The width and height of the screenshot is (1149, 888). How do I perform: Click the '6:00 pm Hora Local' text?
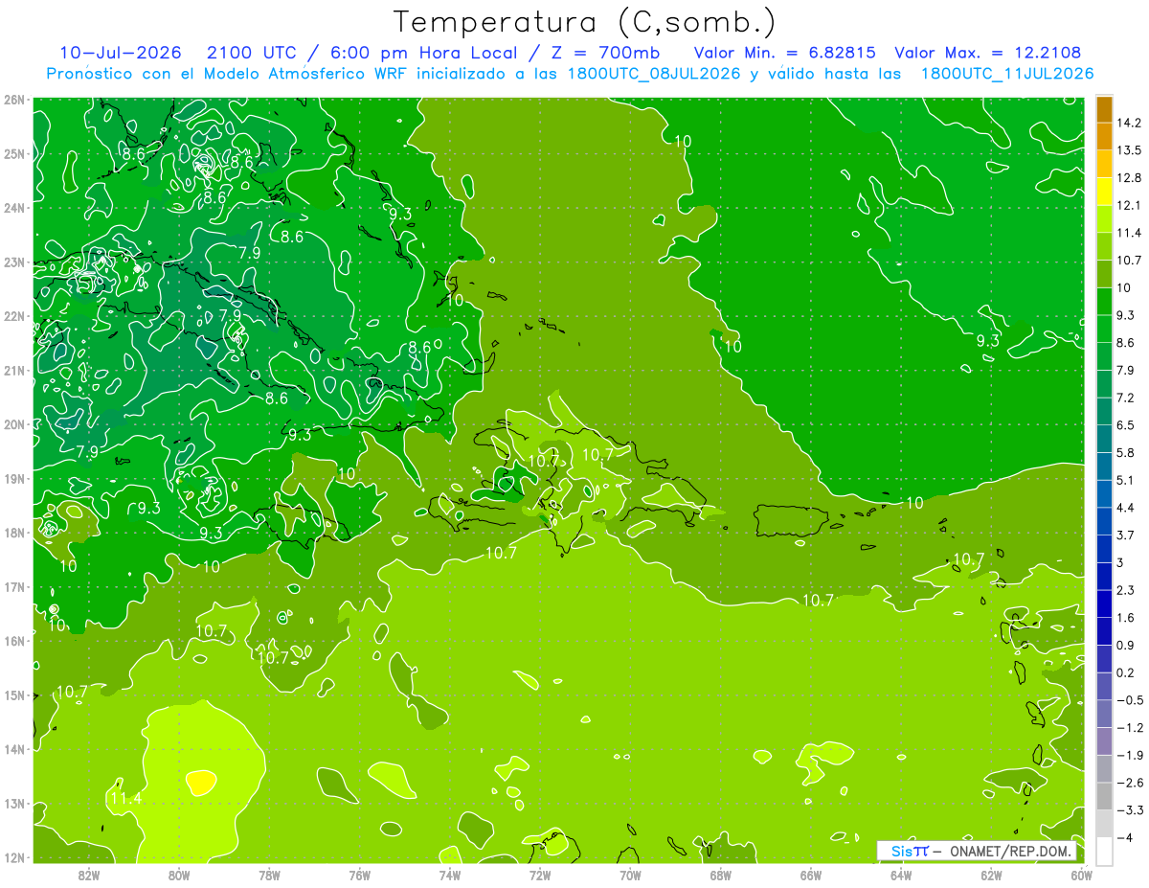(426, 53)
